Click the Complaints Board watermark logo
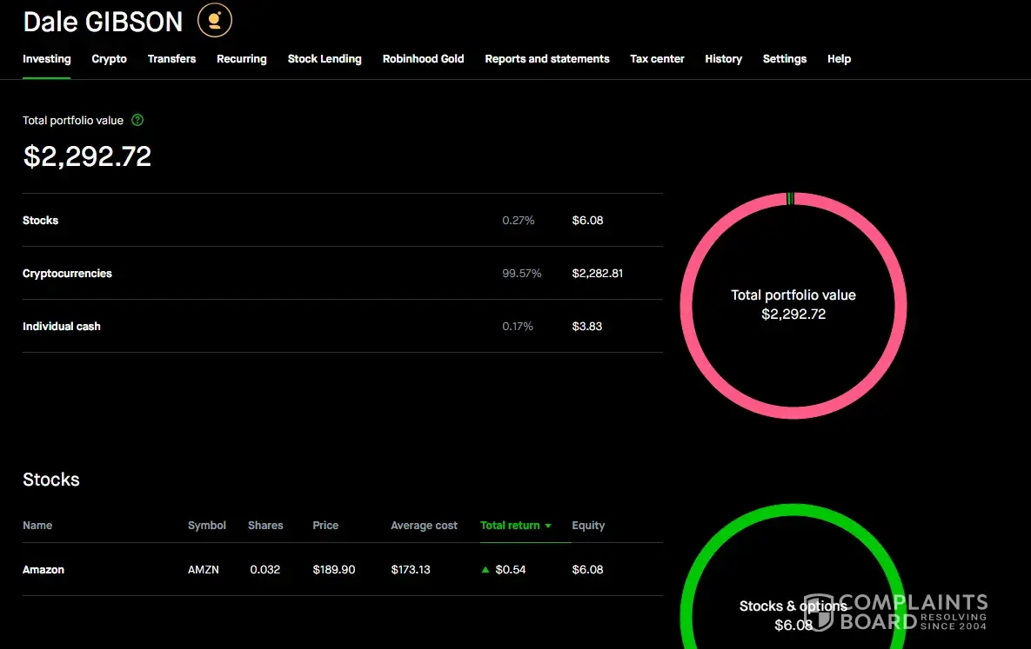This screenshot has height=649, width=1031. 896,612
